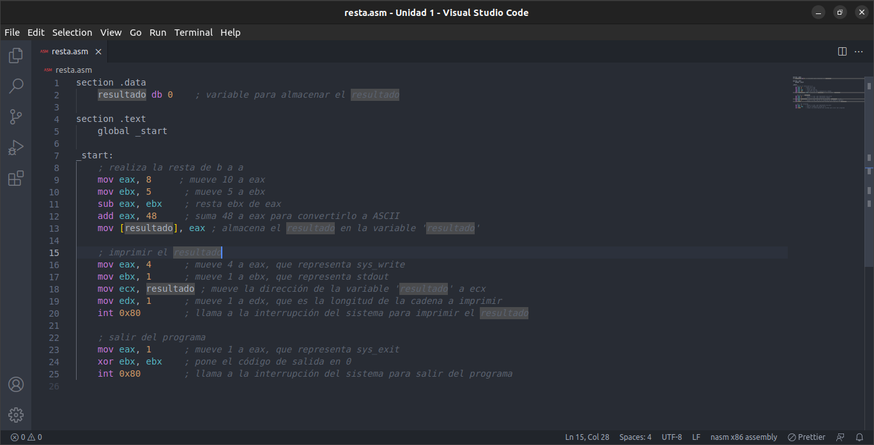Click line number 1 in gutter

click(57, 83)
